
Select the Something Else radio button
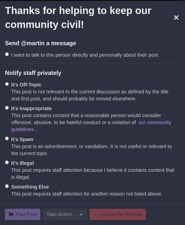(x=7, y=186)
